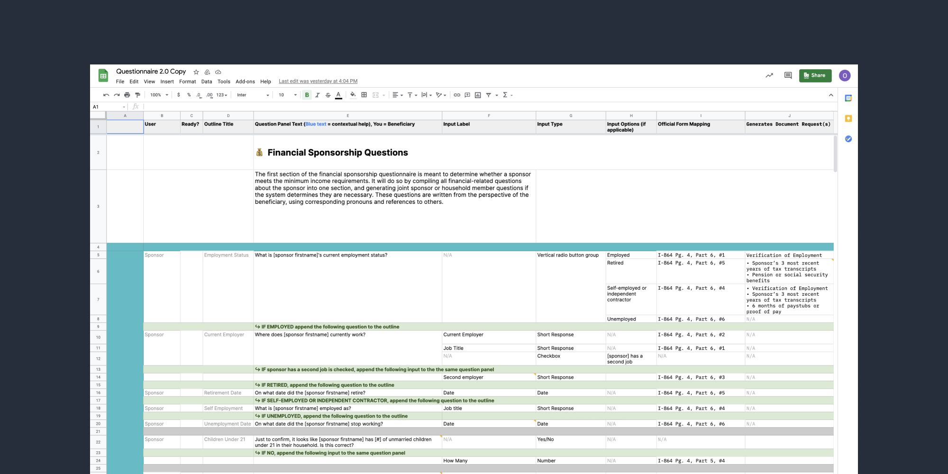Open the comment history icon

pyautogui.click(x=788, y=75)
